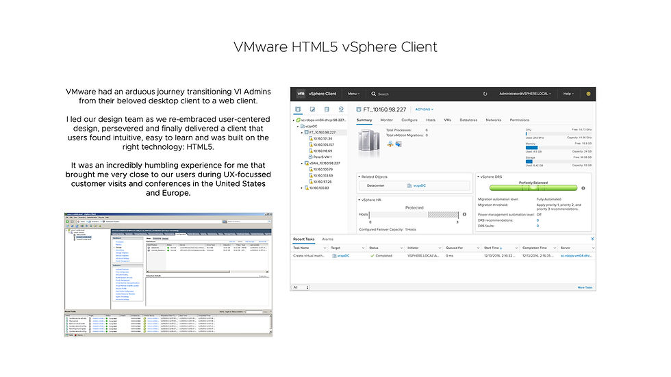Collapse the vcqaDC datacenter node
Image resolution: width=671 pixels, height=377 pixels.
tap(298, 127)
